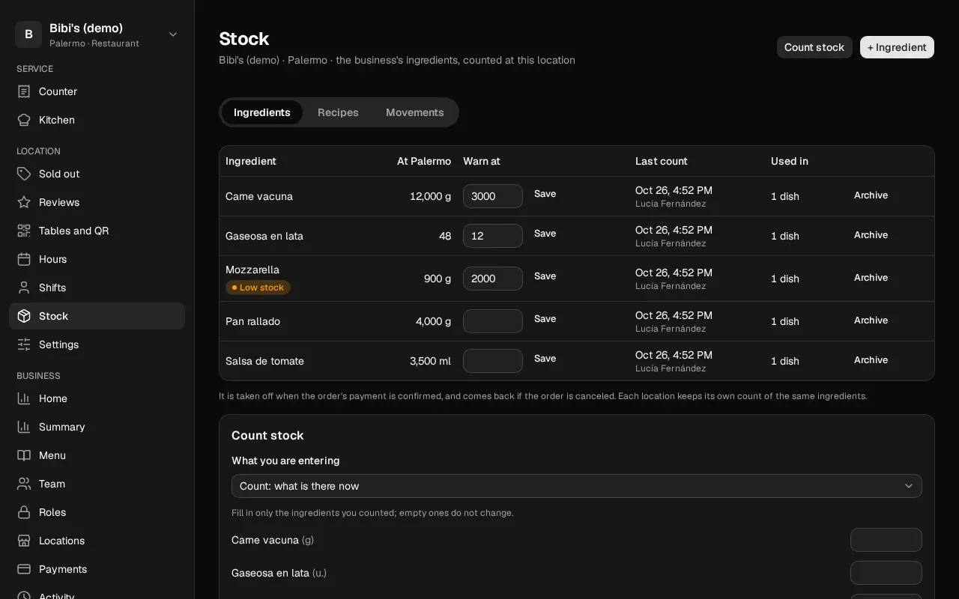Click the Payments card icon
959x599 pixels.
coord(24,569)
